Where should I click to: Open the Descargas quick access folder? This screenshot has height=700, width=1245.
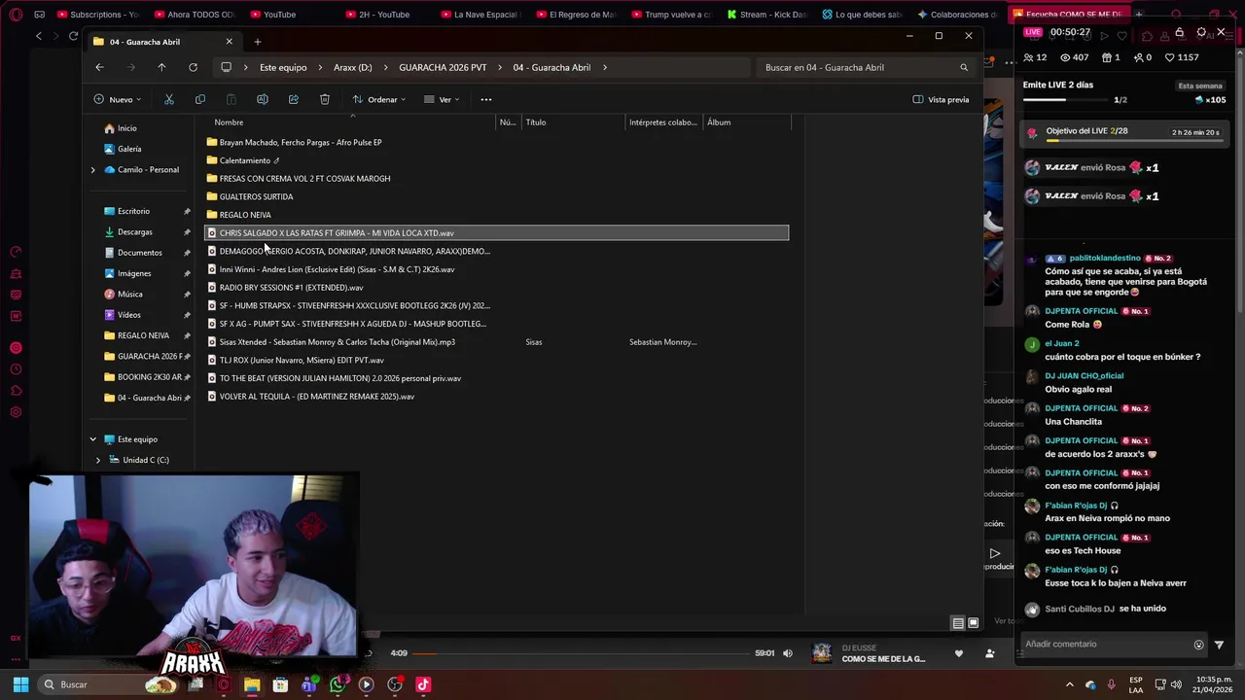(135, 232)
